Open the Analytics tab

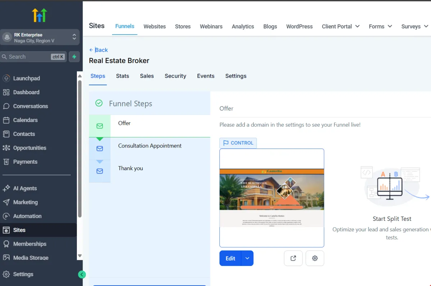pyautogui.click(x=243, y=27)
